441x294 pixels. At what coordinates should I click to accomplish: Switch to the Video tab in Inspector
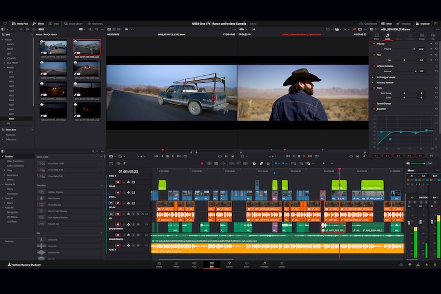coord(376,36)
